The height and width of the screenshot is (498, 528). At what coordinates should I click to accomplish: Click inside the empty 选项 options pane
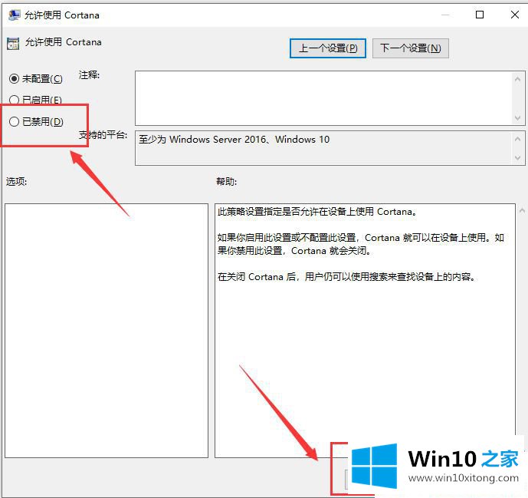point(107,331)
